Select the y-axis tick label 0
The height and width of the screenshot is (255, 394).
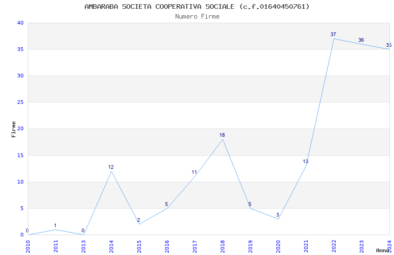[x=22, y=235]
